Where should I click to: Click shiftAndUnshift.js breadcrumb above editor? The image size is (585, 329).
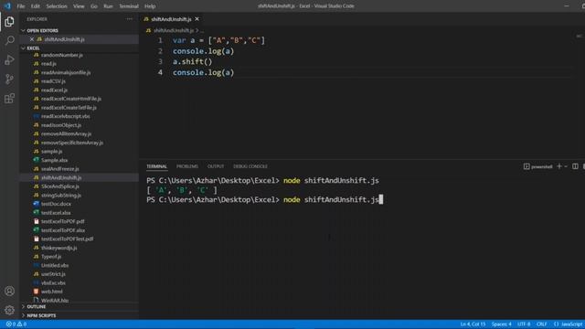coord(174,30)
